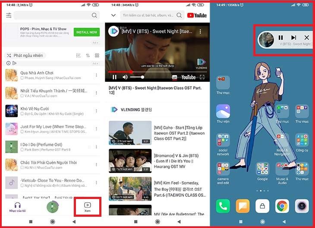Tap the search magnifier in music list
315x228 pixels.
click(x=94, y=15)
